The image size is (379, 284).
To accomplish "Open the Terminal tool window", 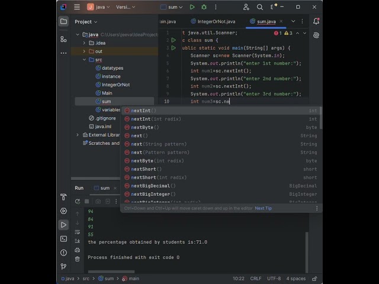I will coord(63,238).
